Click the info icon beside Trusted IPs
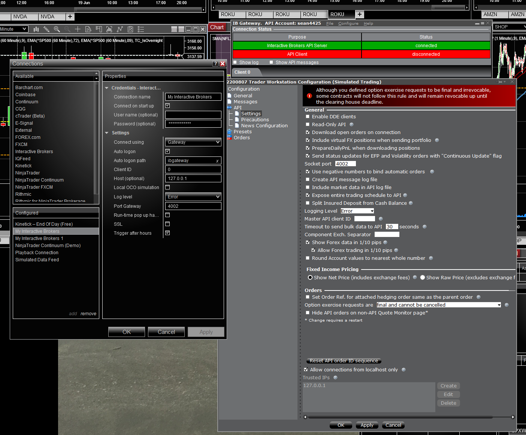 (x=335, y=378)
